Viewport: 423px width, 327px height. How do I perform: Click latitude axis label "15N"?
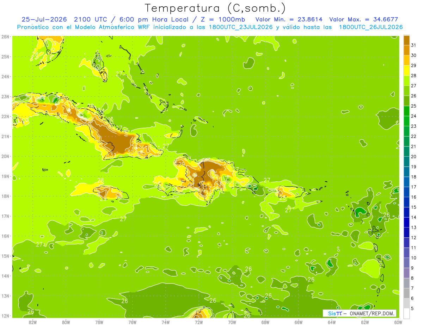point(5,256)
